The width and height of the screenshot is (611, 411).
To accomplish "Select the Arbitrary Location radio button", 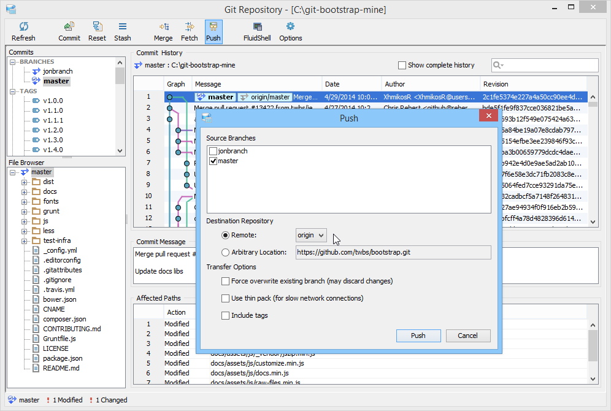I will [x=226, y=252].
